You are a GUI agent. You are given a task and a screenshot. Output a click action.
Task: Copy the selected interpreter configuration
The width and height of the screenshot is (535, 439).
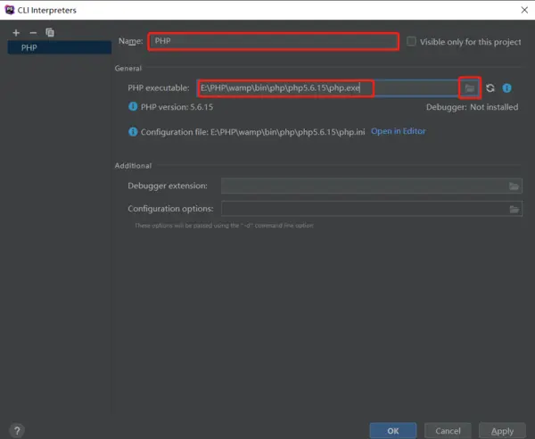(50, 32)
